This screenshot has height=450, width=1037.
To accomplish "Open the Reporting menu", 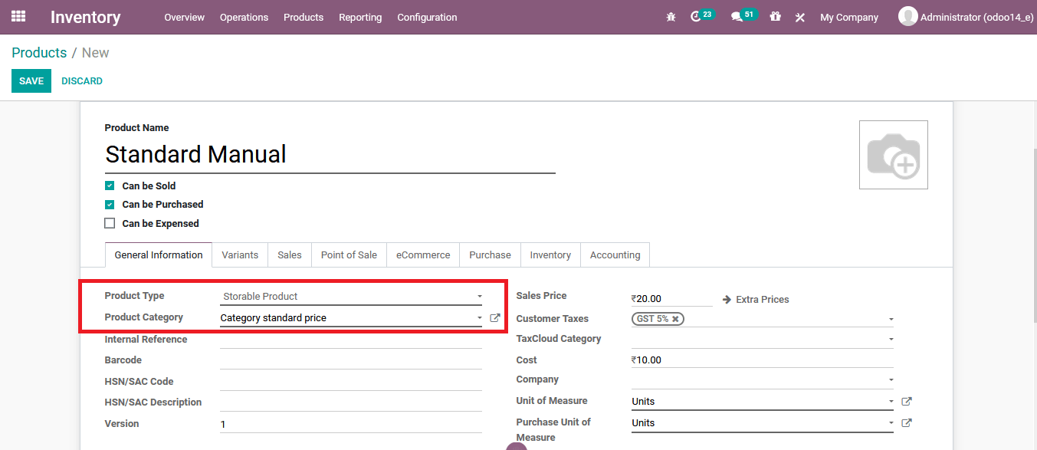I will point(360,17).
